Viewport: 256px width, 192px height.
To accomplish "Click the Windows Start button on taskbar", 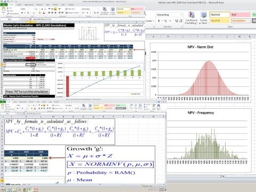I will click(3, 190).
